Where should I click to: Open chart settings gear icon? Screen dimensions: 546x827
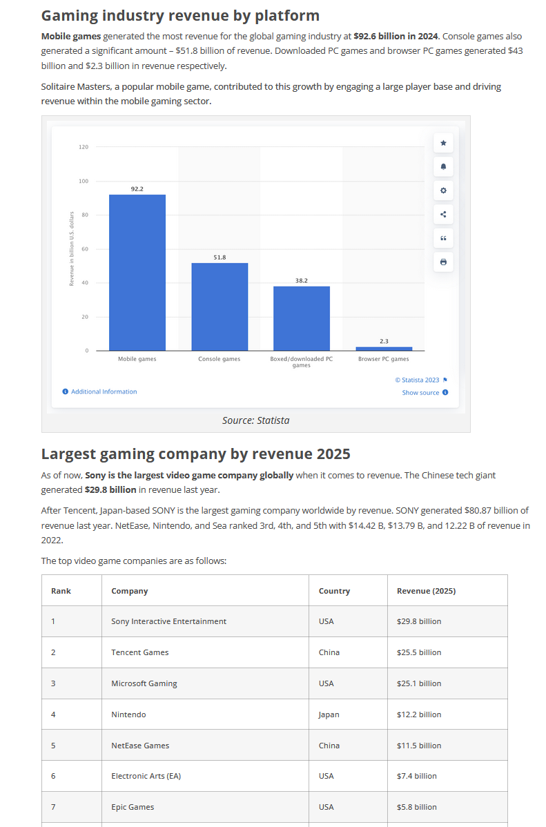point(443,191)
